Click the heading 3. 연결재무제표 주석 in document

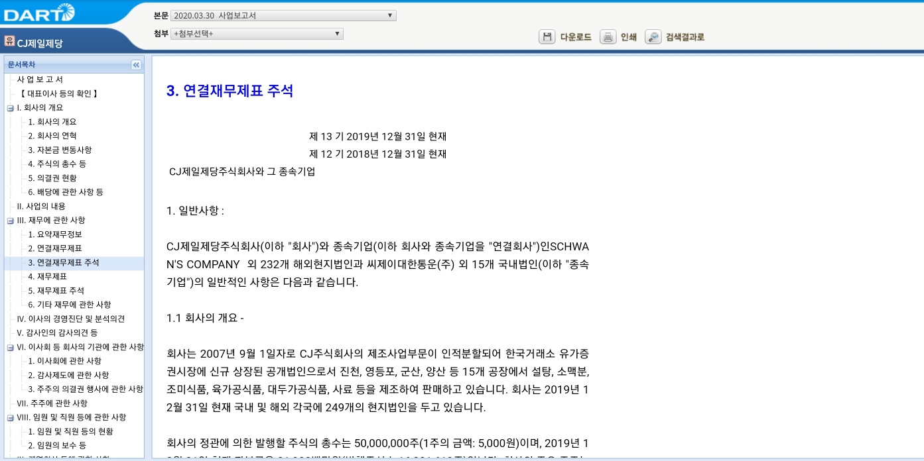tap(230, 91)
